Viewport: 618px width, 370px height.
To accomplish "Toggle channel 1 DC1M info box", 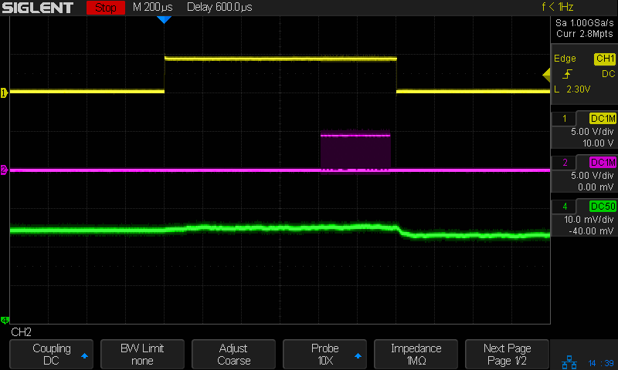I will coord(584,130).
